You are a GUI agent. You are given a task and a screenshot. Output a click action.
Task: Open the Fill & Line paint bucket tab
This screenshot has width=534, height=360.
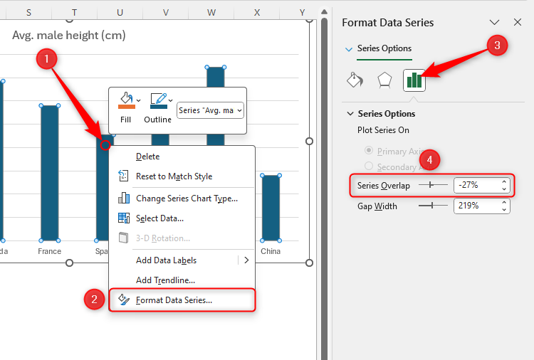354,80
